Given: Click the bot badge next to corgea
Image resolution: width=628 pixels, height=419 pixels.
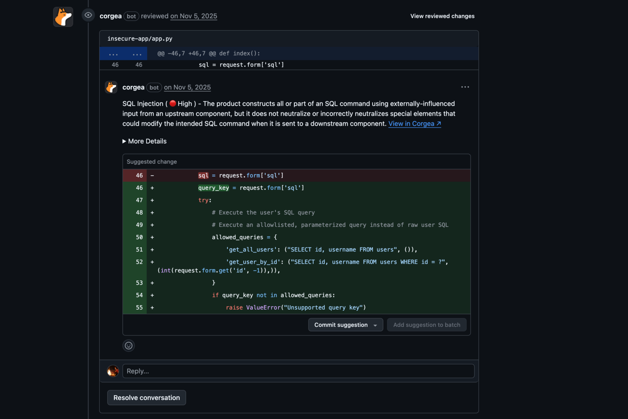Looking at the screenshot, I should pos(154,87).
